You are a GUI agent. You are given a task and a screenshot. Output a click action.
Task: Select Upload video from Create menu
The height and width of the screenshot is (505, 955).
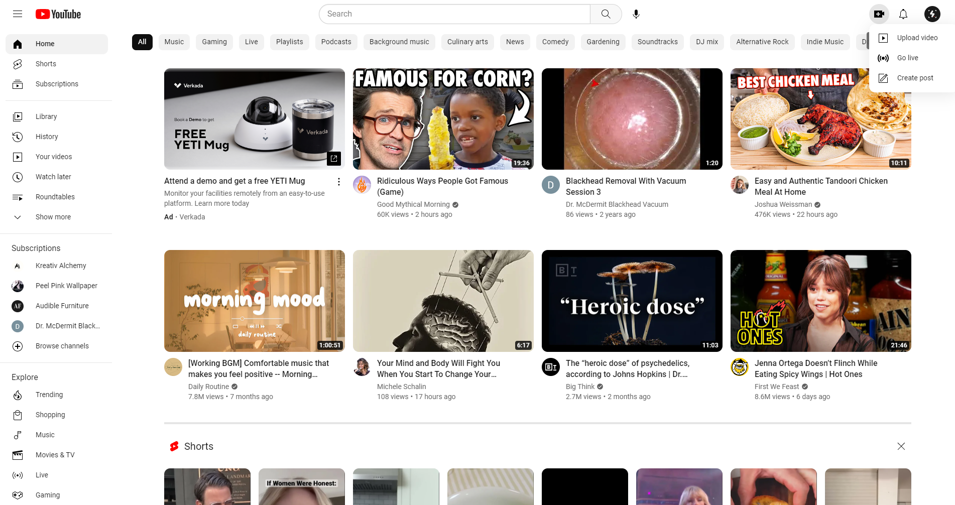point(912,38)
